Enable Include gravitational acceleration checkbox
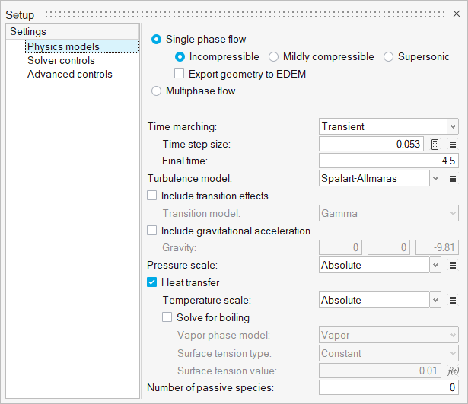 [152, 231]
